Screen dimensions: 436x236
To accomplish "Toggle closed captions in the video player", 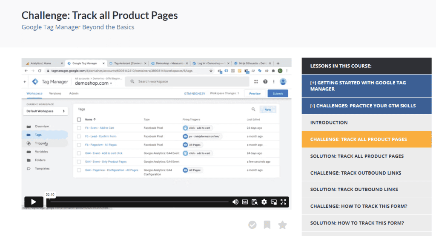I will pyautogui.click(x=245, y=202).
